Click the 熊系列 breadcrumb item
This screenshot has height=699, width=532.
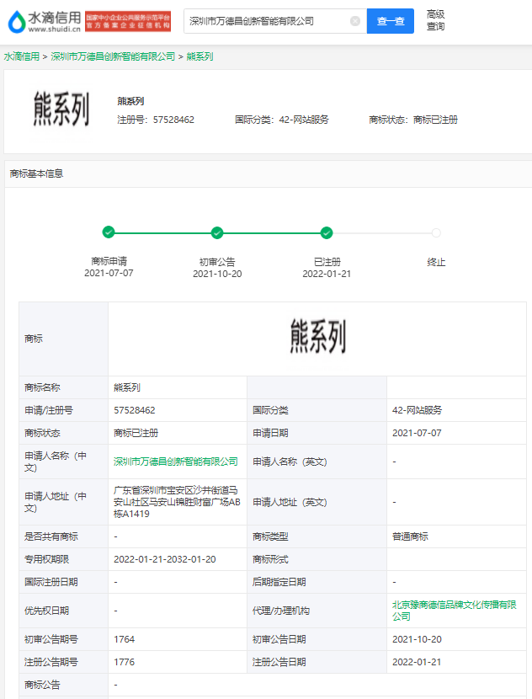tap(199, 56)
